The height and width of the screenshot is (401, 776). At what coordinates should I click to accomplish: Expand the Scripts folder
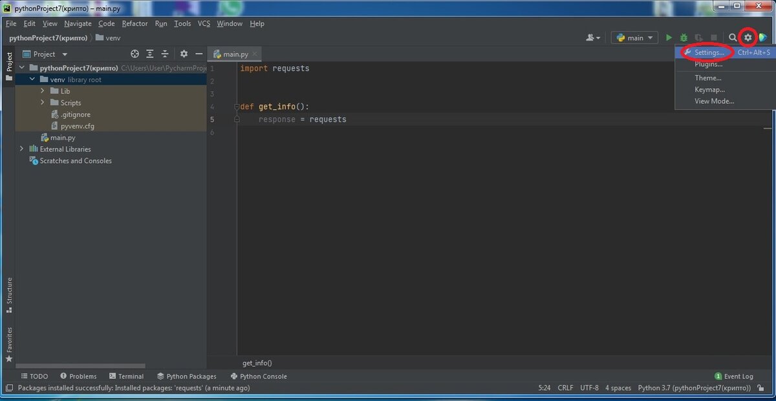43,103
